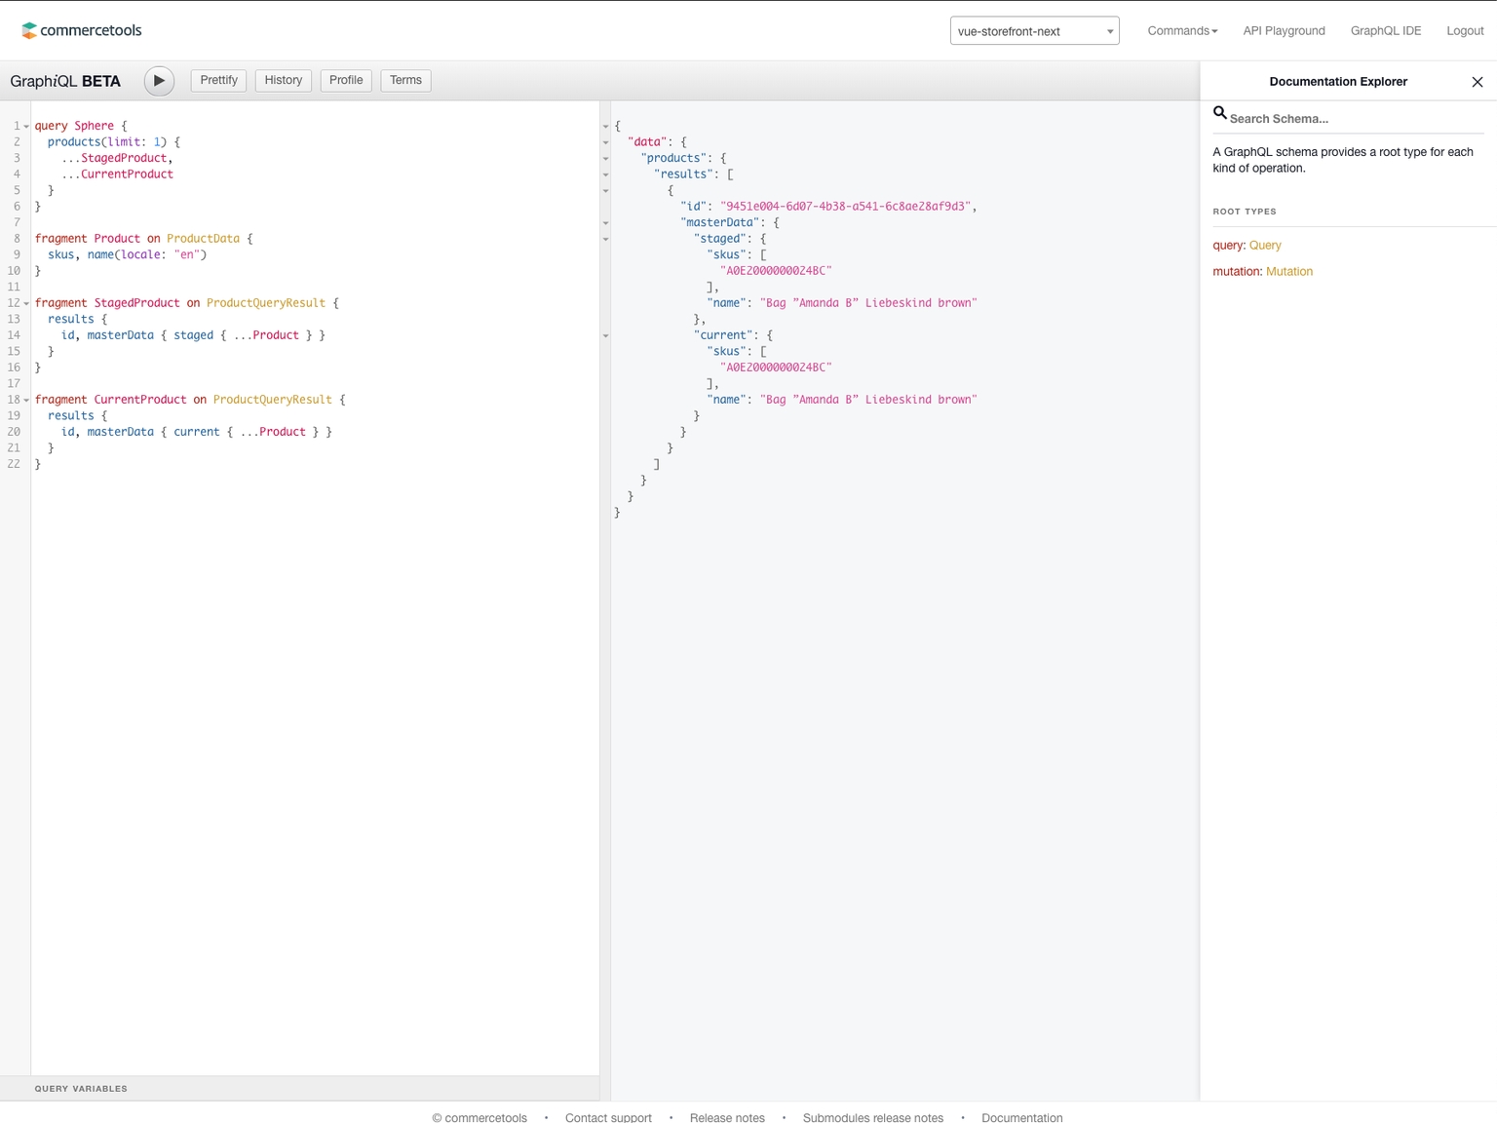Click the current name value in results
Screen dimensions: 1497x1123
click(x=868, y=400)
